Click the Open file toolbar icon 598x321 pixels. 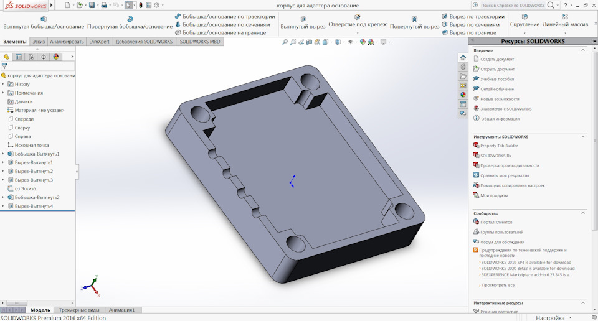(79, 6)
